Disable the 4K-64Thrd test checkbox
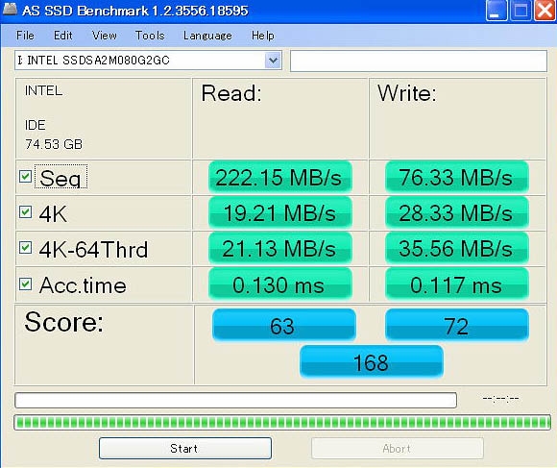Viewport: 557px width, 468px height. coord(25,248)
